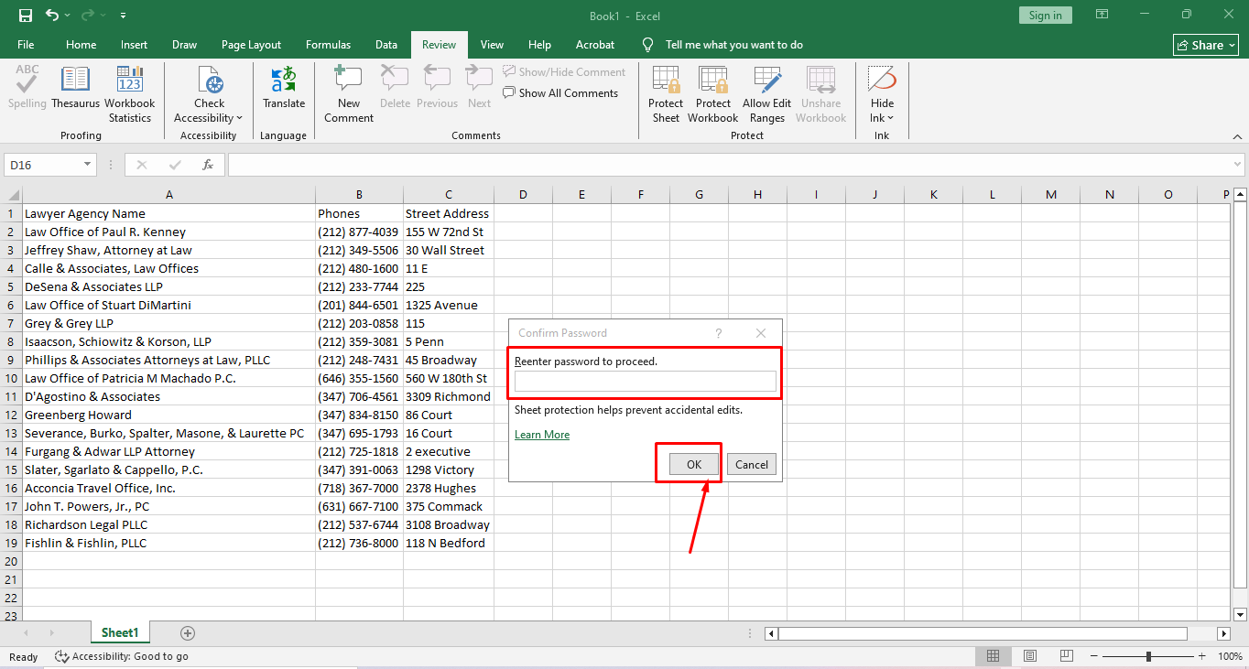Open the Hide Ink dropdown
The height and width of the screenshot is (669, 1249).
click(x=882, y=117)
